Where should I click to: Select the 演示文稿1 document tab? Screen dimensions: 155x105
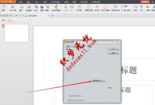(x=37, y=16)
